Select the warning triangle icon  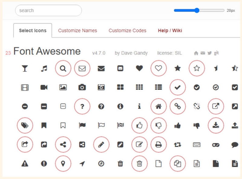coord(25,164)
